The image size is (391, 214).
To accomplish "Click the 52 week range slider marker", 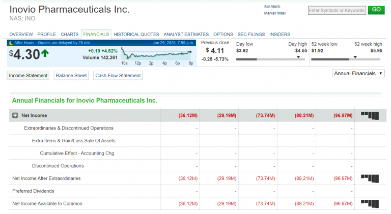I will click(355, 57).
